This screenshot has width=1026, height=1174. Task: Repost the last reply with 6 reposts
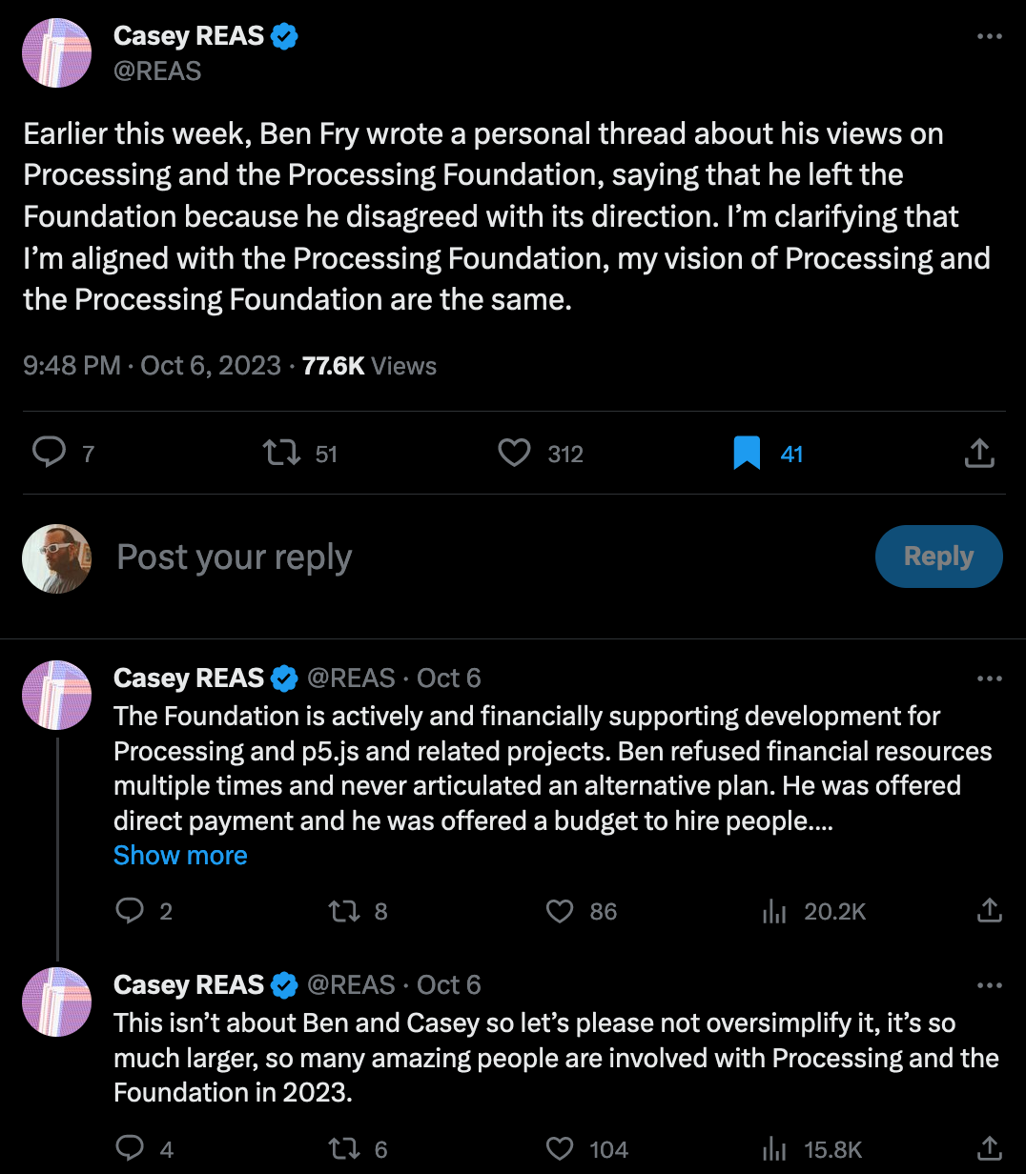(343, 1149)
